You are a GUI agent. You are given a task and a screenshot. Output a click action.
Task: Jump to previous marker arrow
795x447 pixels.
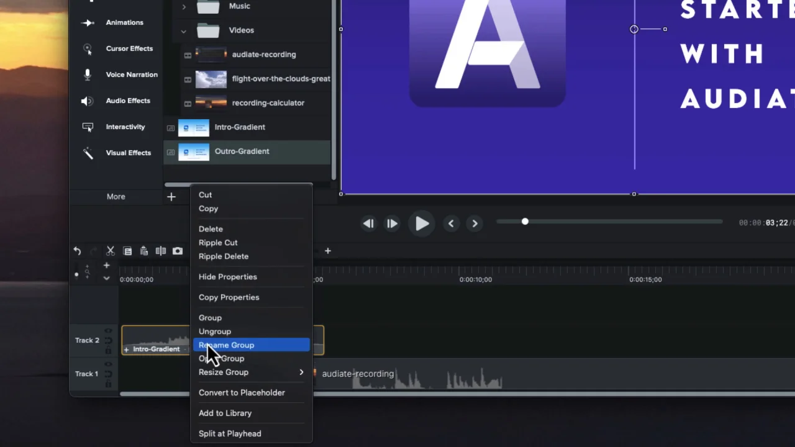451,223
